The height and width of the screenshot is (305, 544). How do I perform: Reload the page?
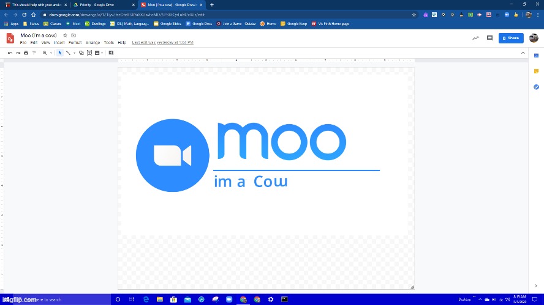tap(25, 15)
